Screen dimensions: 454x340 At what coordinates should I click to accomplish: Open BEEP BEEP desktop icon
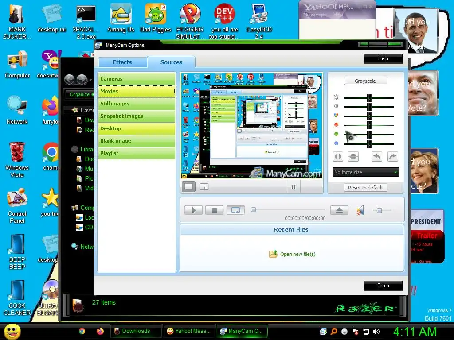(x=17, y=252)
